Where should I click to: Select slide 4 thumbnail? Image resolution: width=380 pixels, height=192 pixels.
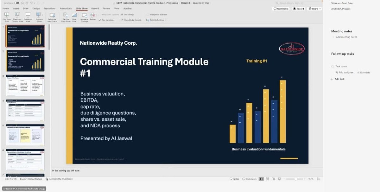point(25,110)
